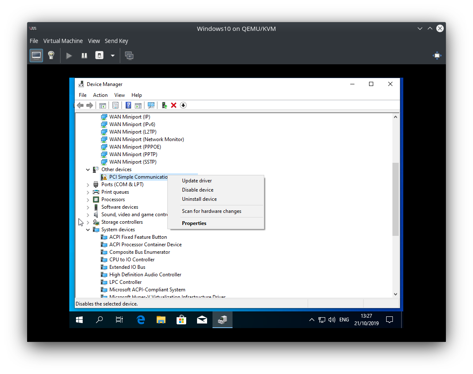Select WAN Miniport (SSTP)

point(133,162)
